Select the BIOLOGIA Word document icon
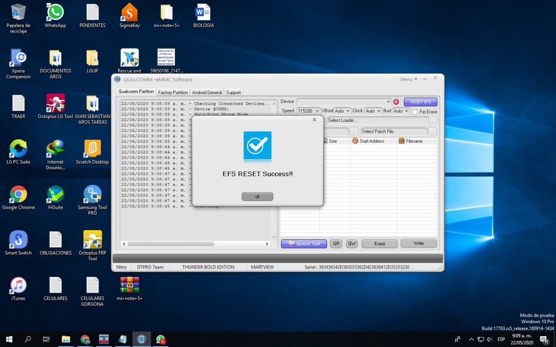 tap(203, 16)
